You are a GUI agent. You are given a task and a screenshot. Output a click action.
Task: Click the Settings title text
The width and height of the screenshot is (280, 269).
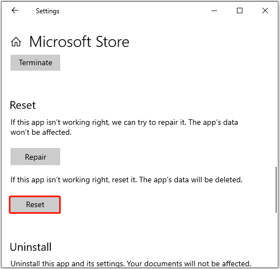pyautogui.click(x=47, y=11)
